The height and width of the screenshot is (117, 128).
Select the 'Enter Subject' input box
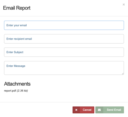(x=64, y=52)
